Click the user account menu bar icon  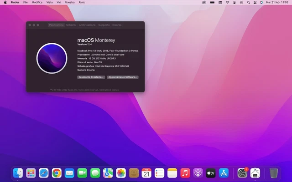(235, 2)
